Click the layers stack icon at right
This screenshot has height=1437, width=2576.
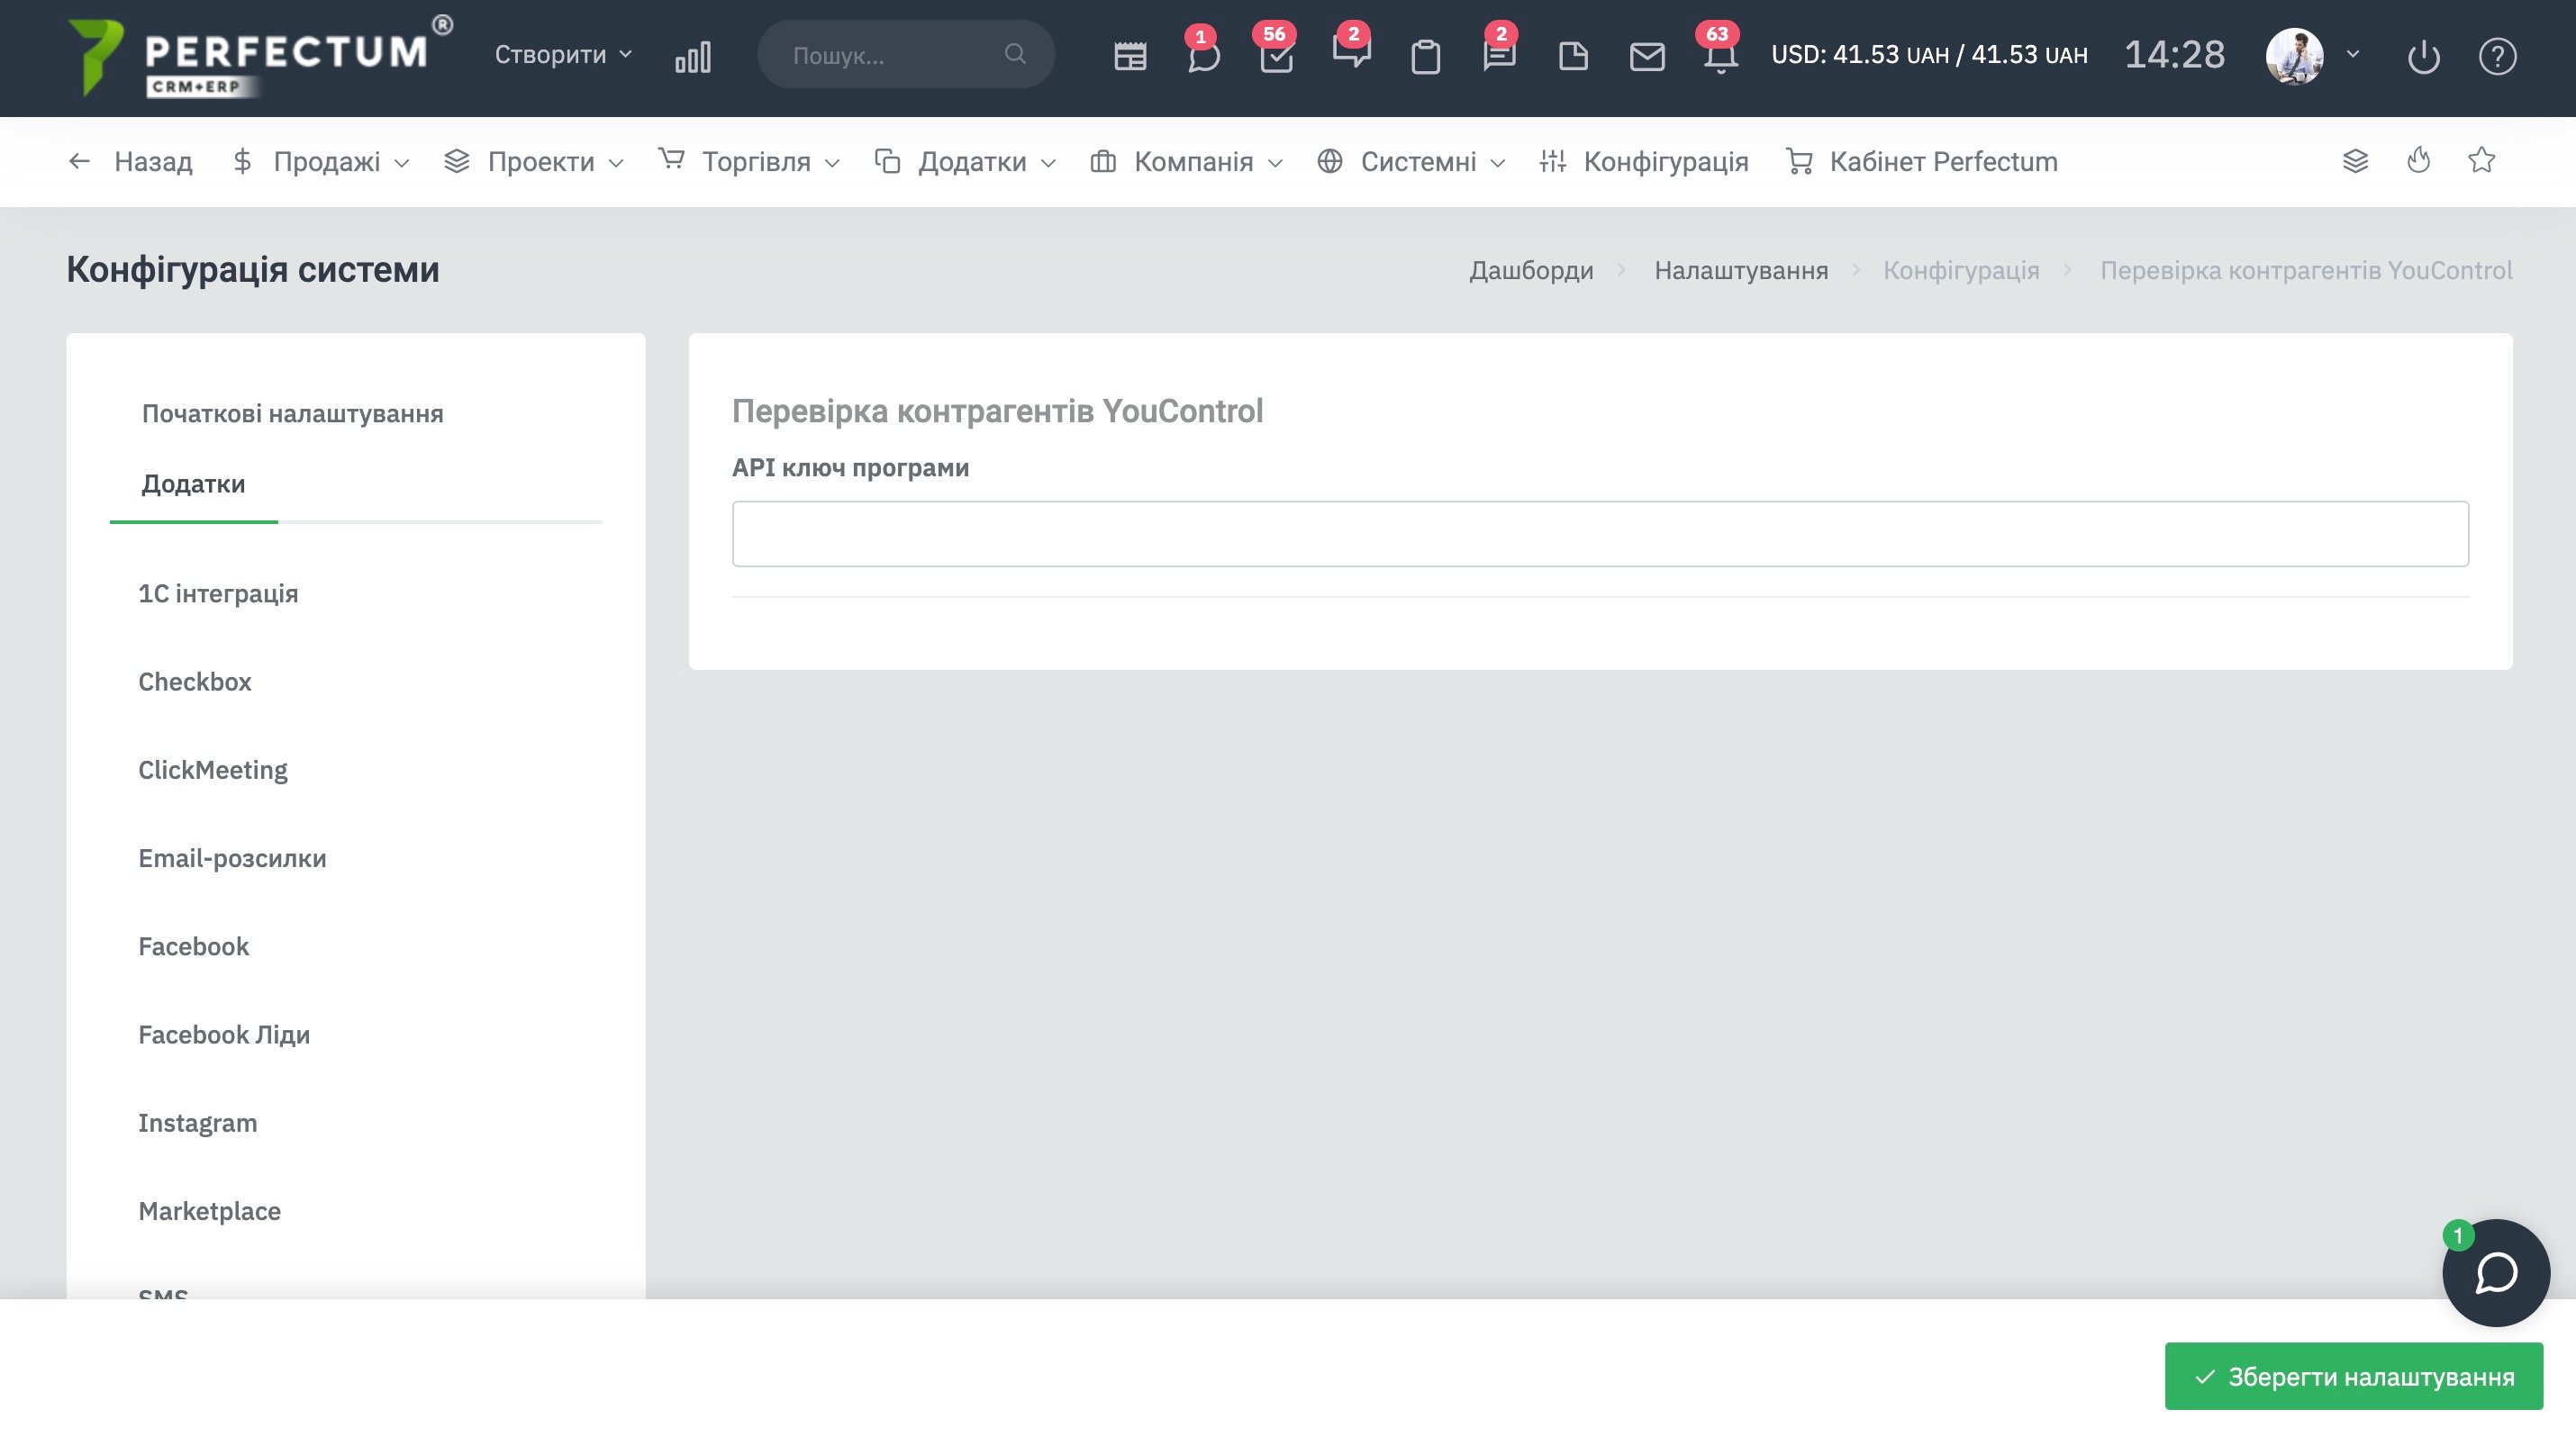tap(2355, 161)
